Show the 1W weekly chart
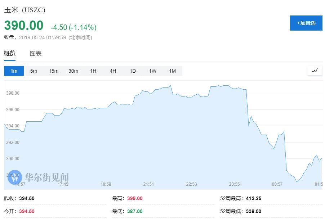 click(152, 71)
